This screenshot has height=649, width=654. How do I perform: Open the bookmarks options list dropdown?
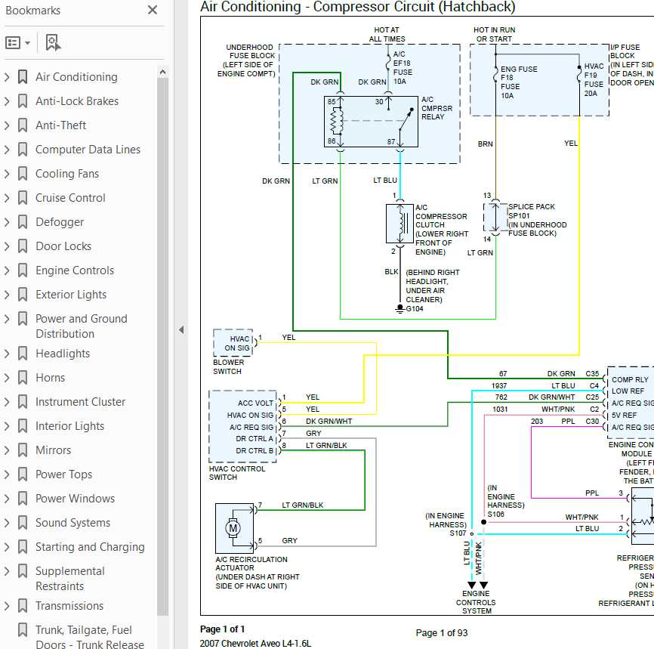17,42
